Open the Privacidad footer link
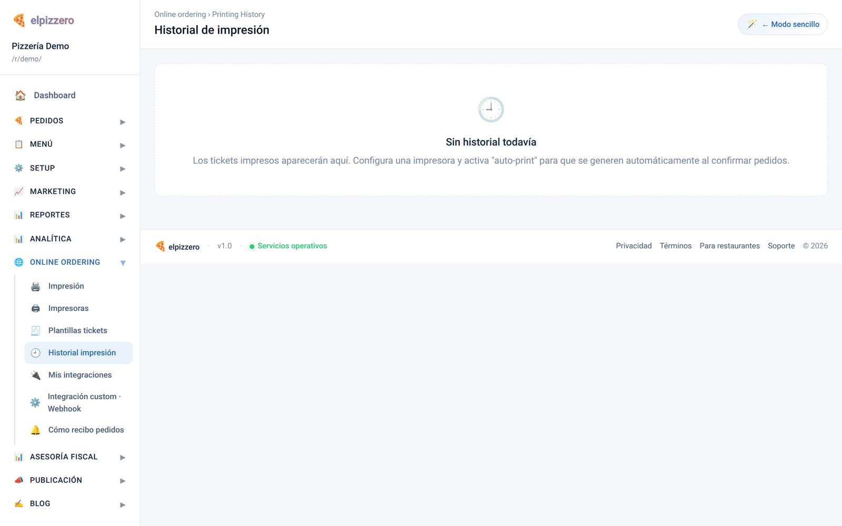Screen dimensions: 842x526 (x=634, y=246)
